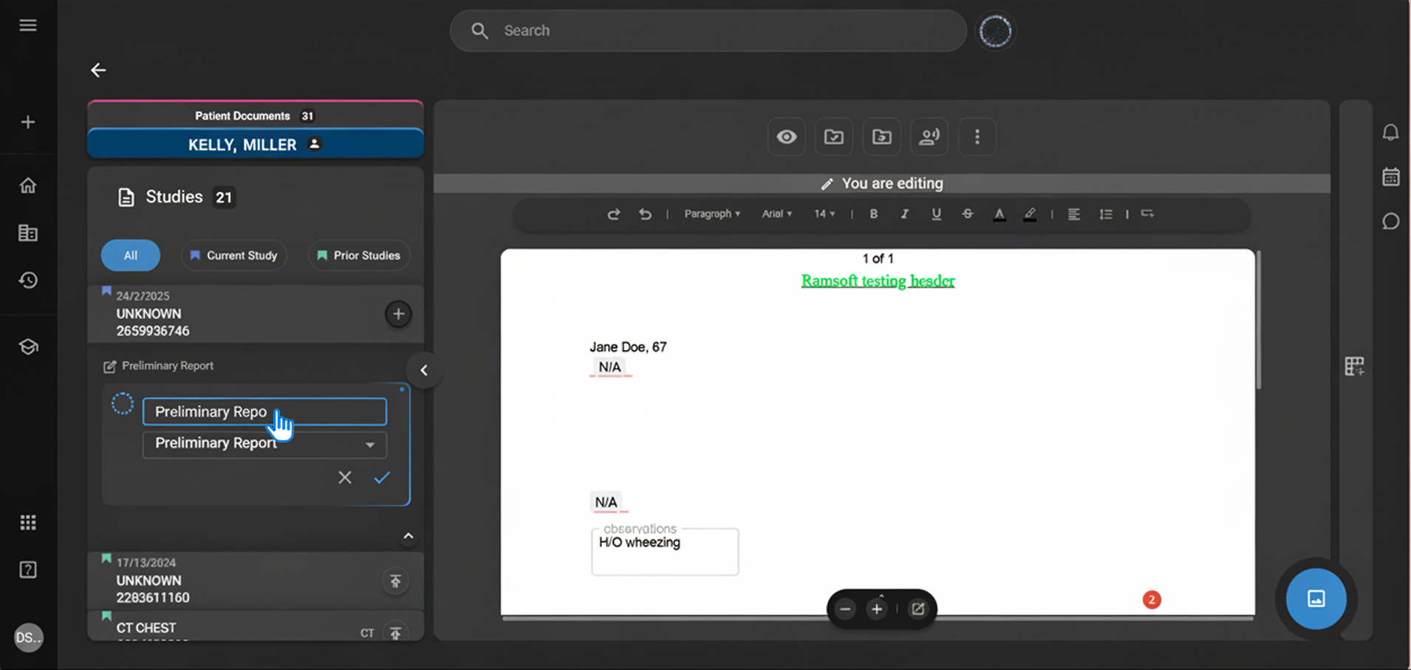Switch to the Current Study filter
The width and height of the screenshot is (1411, 670).
click(233, 255)
